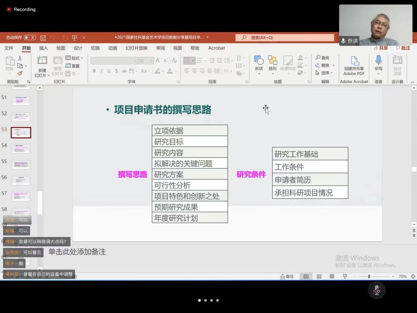The image size is (417, 313).
Task: Open Find (查找) in editing group
Action: (322, 58)
